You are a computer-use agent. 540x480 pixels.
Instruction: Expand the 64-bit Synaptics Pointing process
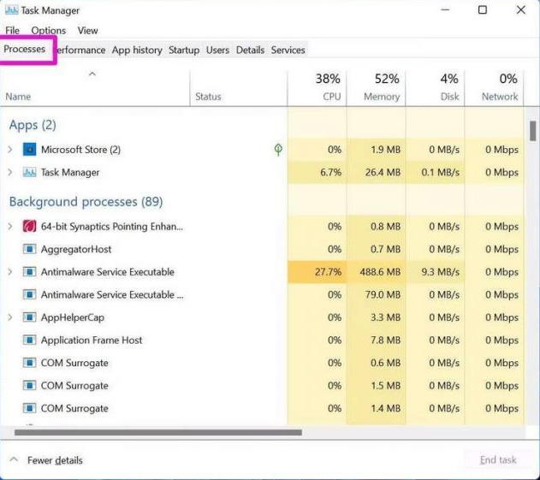[x=10, y=226]
